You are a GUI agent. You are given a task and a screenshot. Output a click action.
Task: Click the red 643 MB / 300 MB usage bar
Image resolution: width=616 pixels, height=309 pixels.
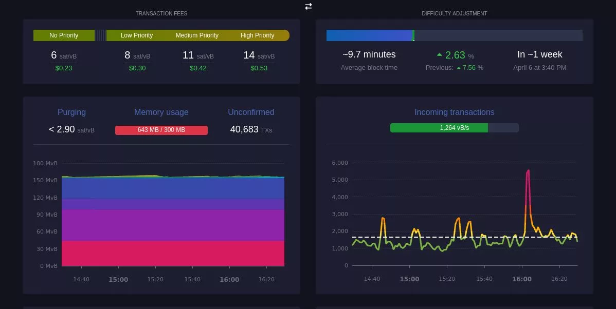pyautogui.click(x=161, y=130)
